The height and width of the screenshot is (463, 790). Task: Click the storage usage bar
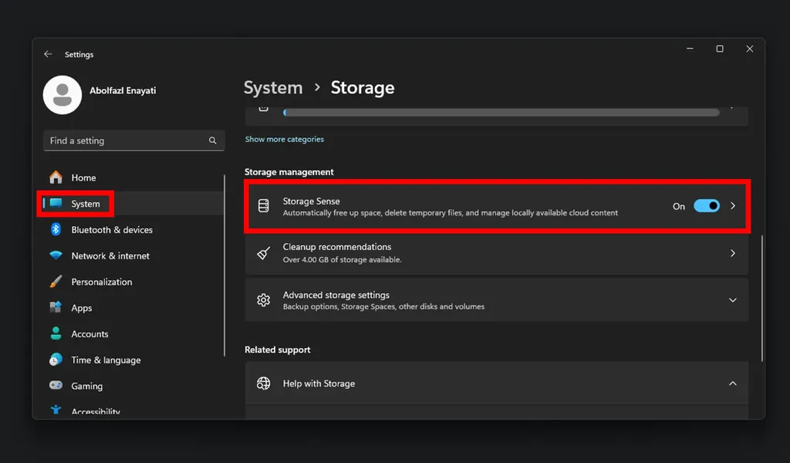coord(501,112)
